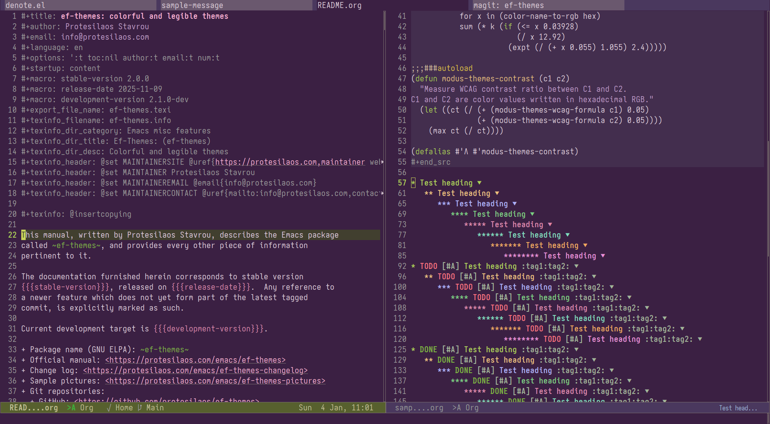
Task: Click the check mark icon before Home
Action: [x=109, y=408]
